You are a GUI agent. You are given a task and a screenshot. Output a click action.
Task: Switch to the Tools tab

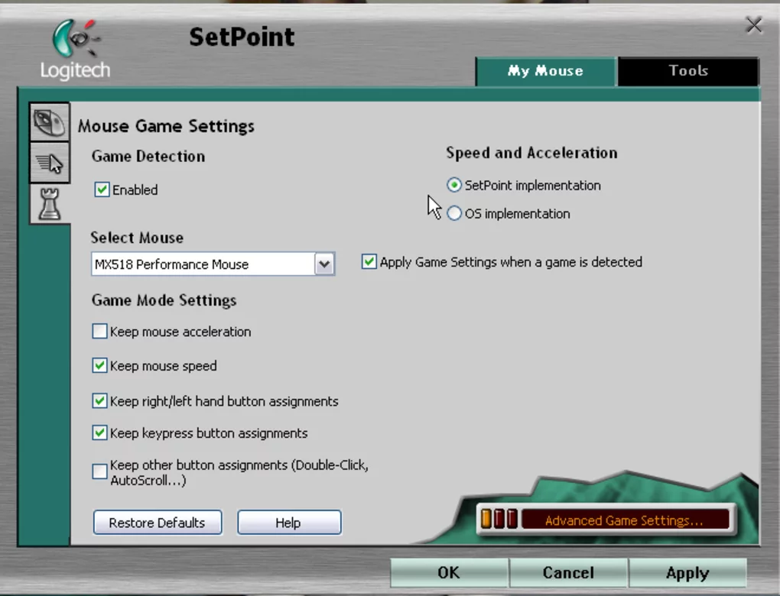687,70
